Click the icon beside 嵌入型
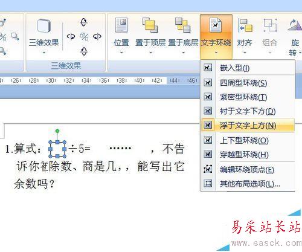The height and width of the screenshot is (252, 302). (x=208, y=68)
